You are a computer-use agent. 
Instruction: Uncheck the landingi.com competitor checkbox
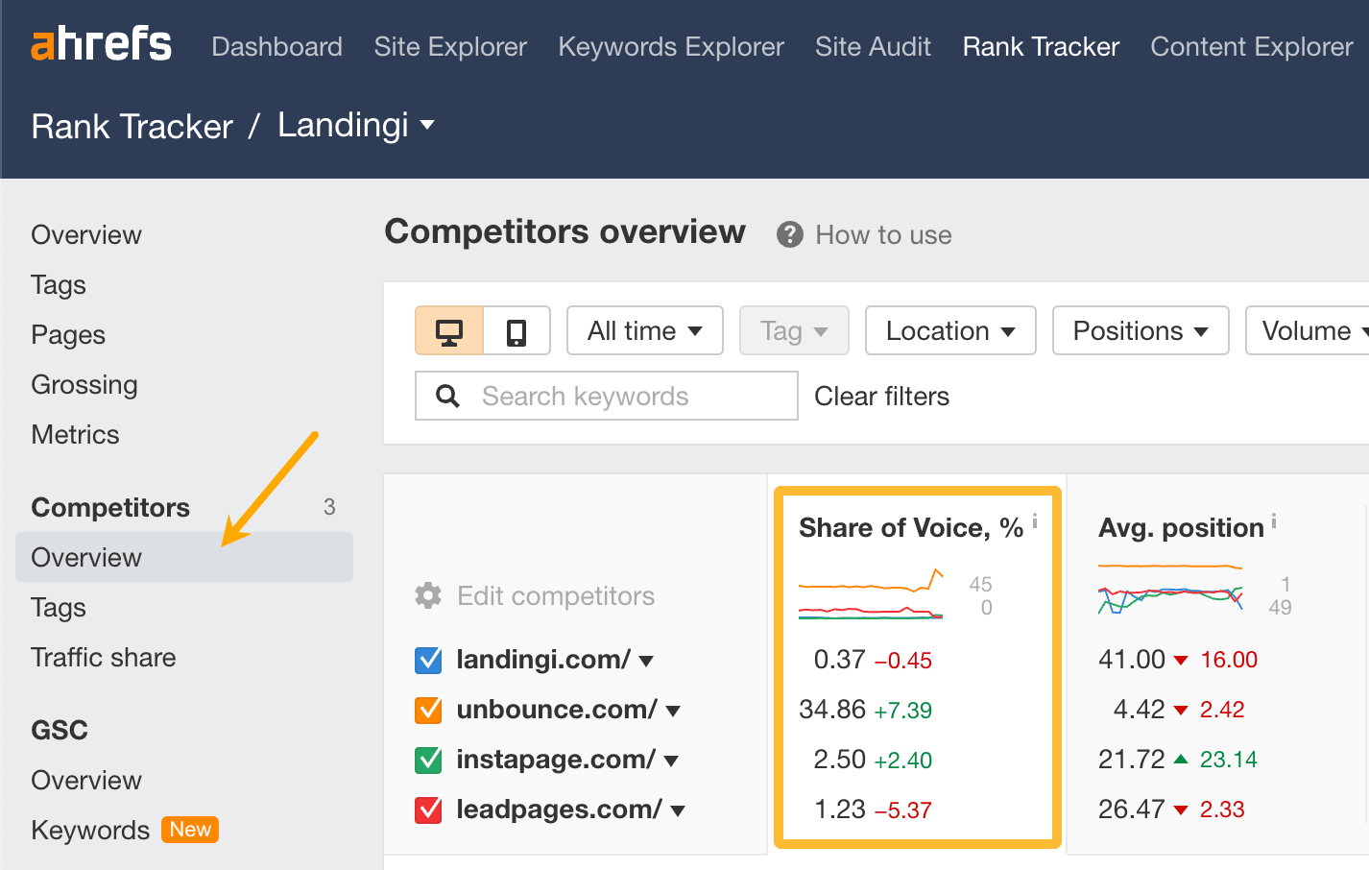point(428,659)
